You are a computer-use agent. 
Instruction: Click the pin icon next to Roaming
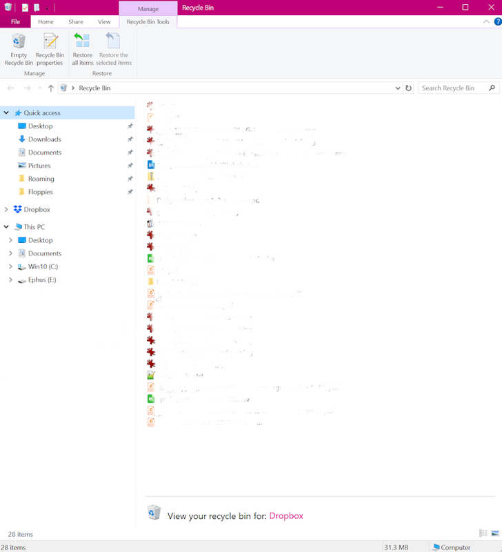pos(130,179)
